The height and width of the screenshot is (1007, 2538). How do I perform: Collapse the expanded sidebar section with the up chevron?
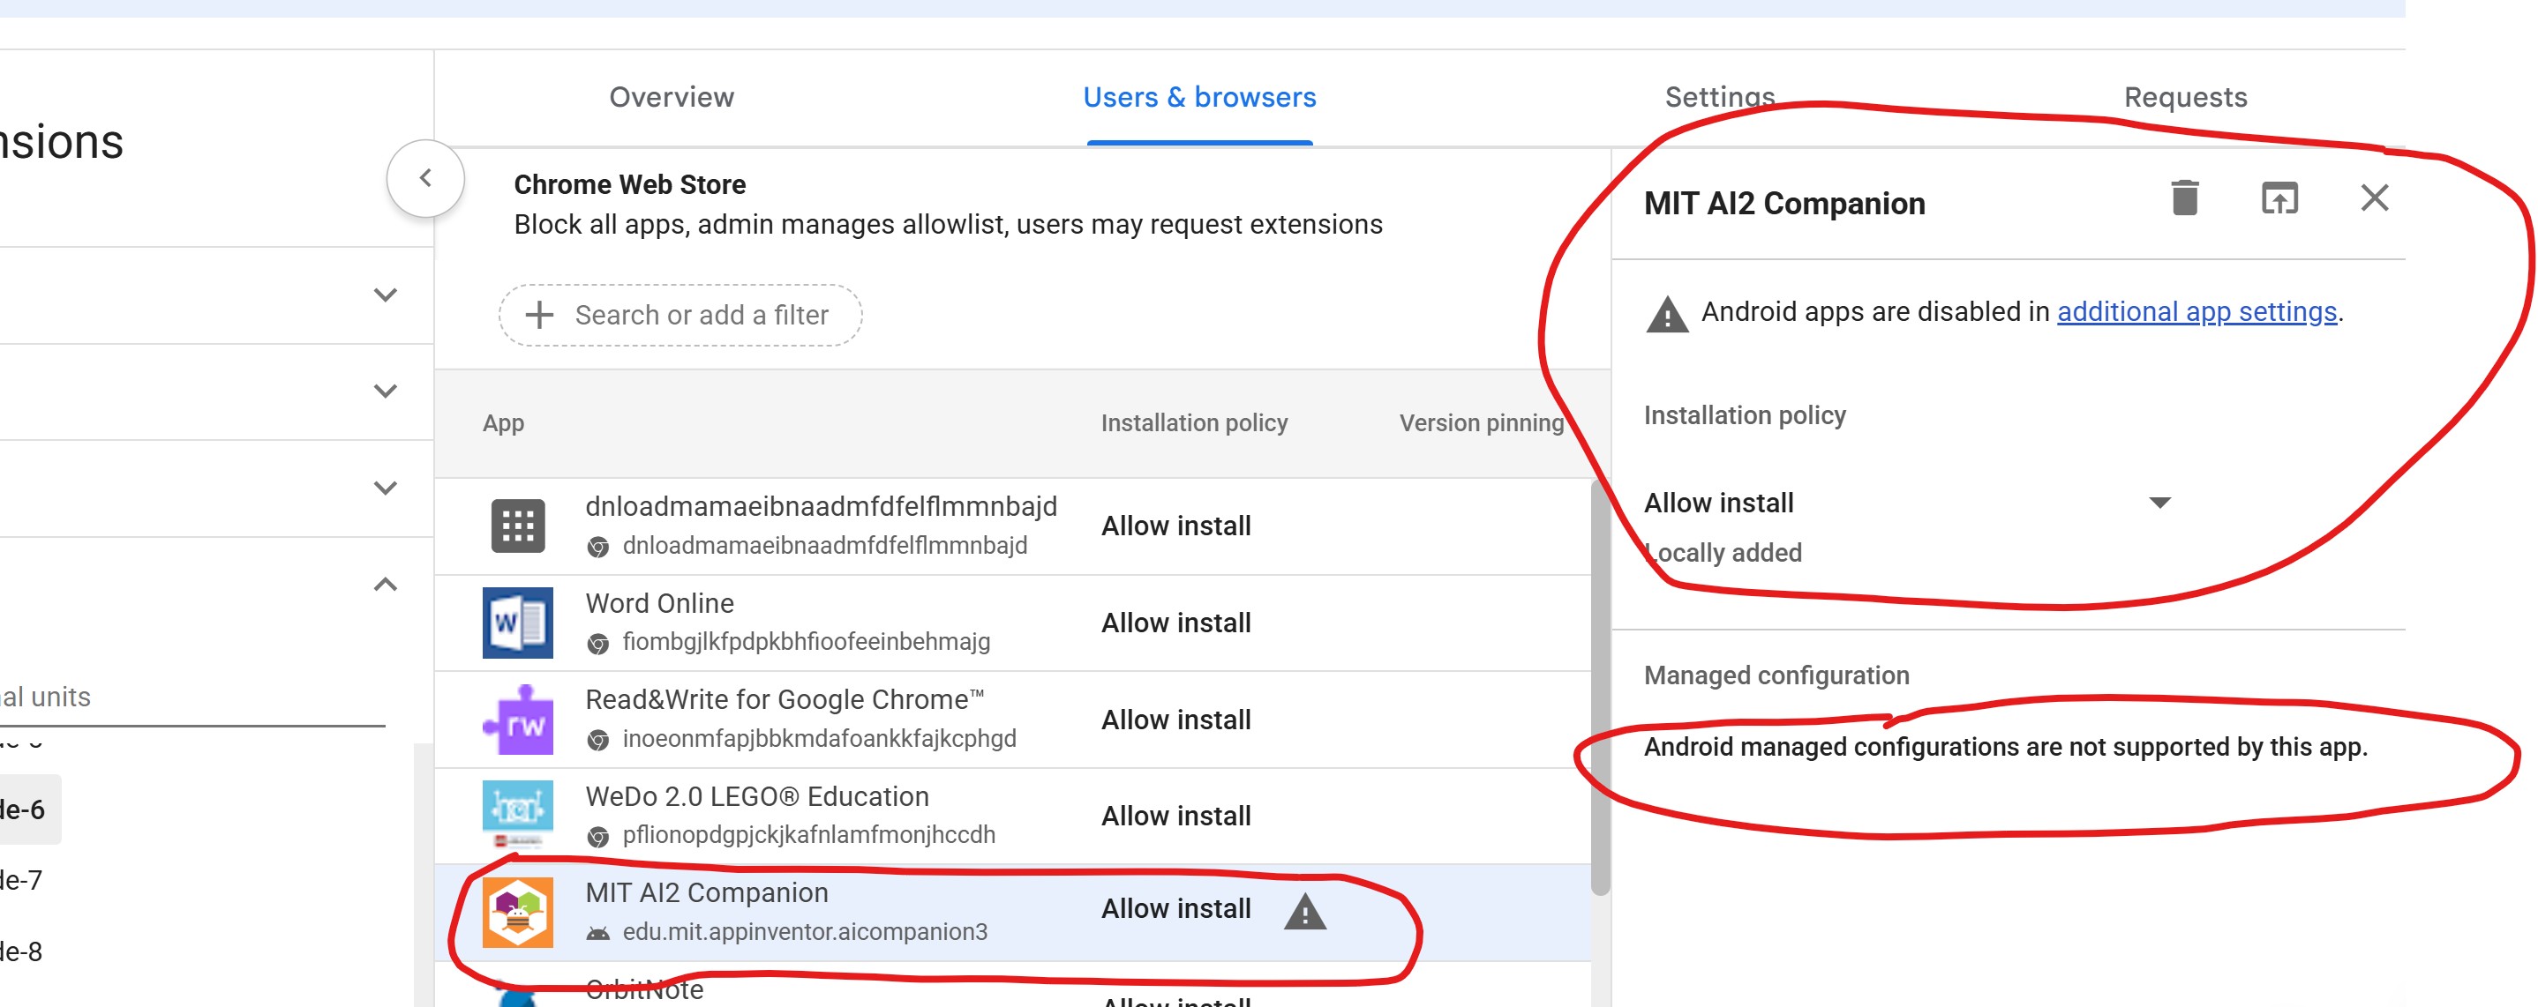click(386, 585)
